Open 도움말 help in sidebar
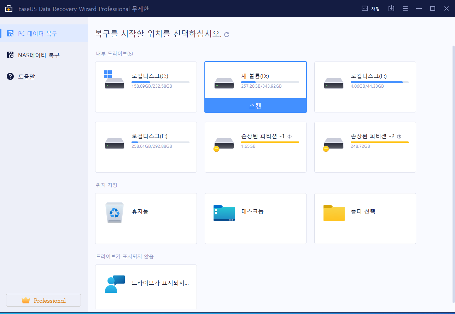This screenshot has height=314, width=455. (x=44, y=76)
